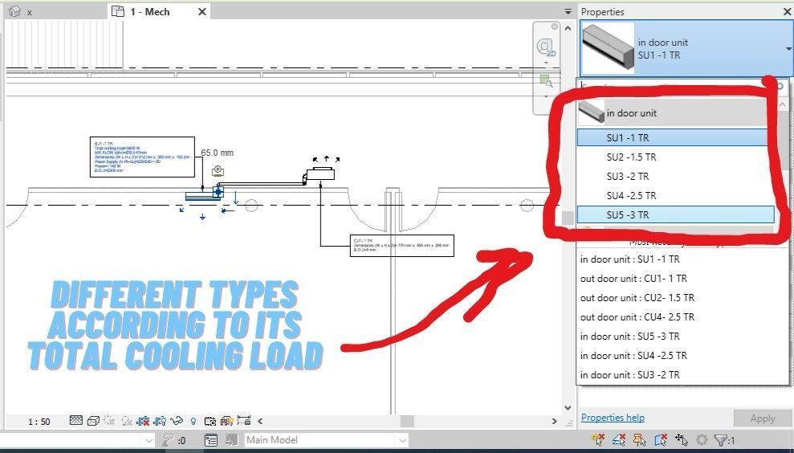Viewport: 794px width, 453px height.
Task: Click the Add to Set status icon
Action: 231,440
